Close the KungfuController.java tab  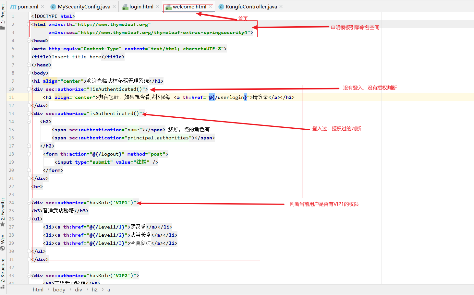281,6
